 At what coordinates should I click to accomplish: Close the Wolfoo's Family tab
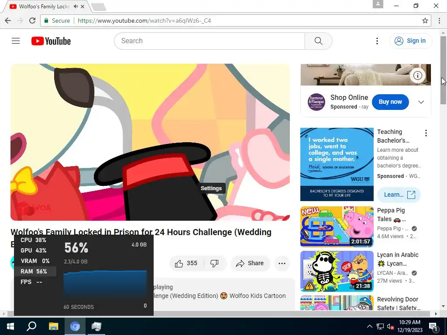coord(83,6)
